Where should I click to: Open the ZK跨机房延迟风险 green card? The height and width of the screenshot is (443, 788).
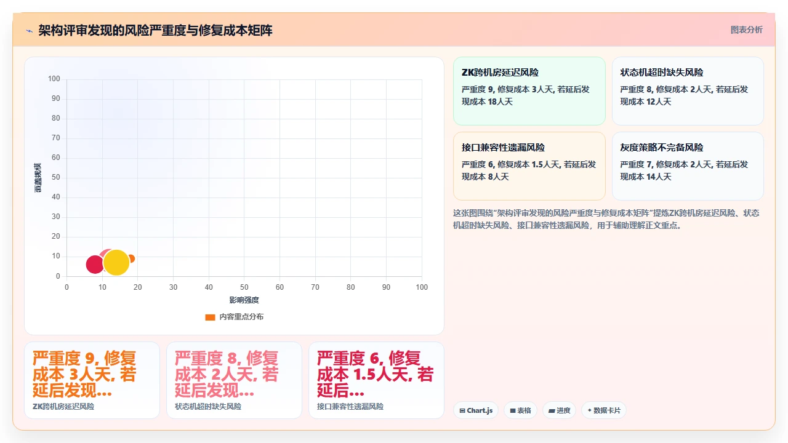click(x=529, y=91)
